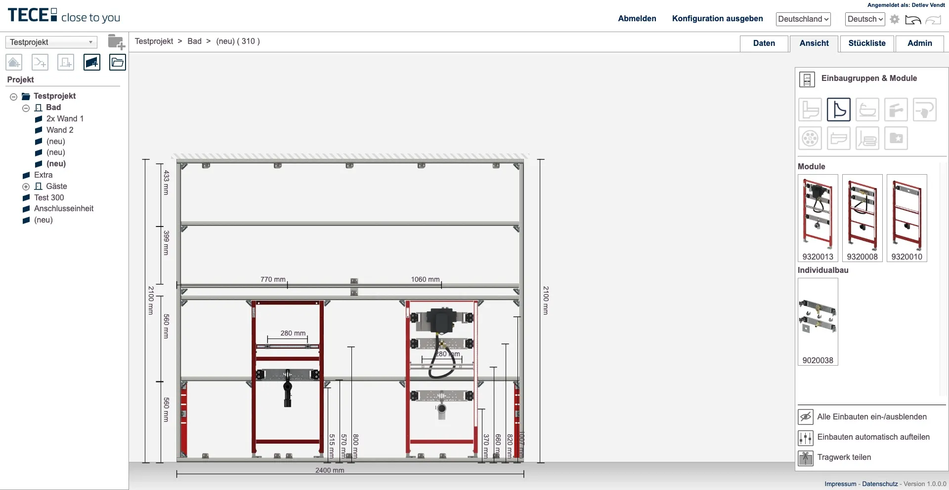Click the Tragwerk teilen icon
Screen dimensions: 949x490
(x=806, y=458)
